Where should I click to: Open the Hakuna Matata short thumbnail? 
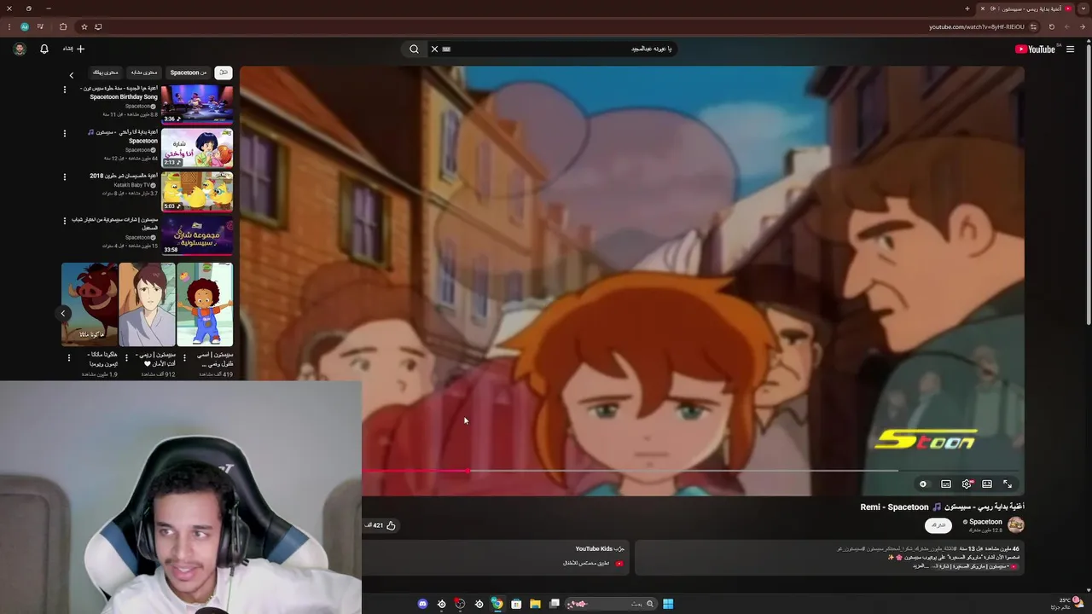pos(90,304)
